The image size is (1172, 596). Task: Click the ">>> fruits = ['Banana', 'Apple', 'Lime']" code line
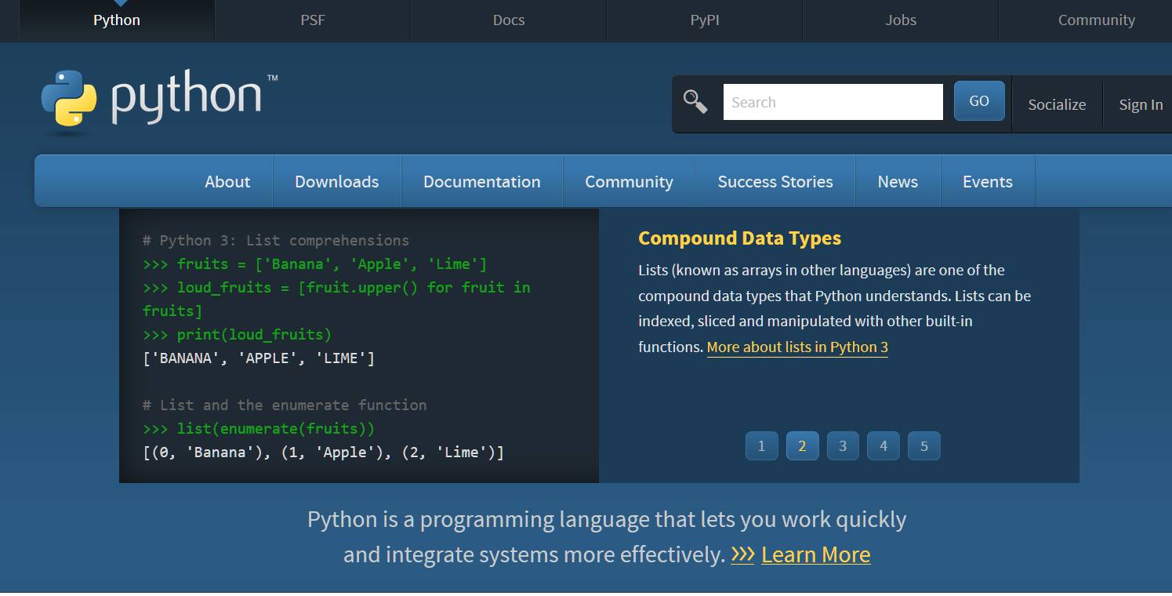(x=314, y=264)
